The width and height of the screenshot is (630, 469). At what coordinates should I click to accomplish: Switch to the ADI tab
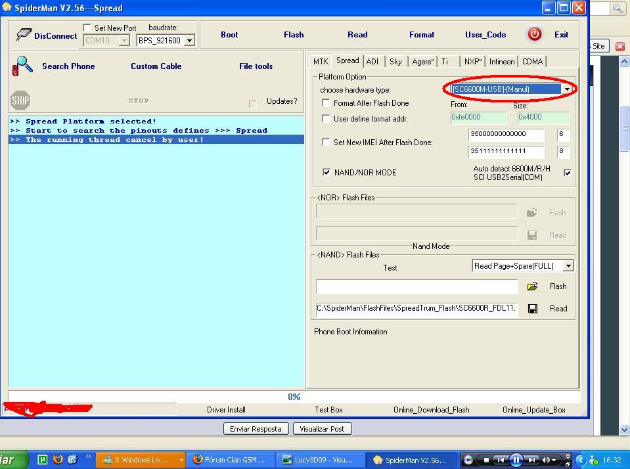[x=372, y=62]
